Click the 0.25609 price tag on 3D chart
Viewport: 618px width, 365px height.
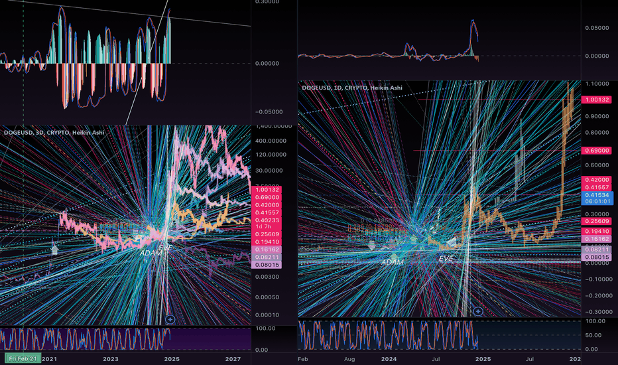point(267,234)
